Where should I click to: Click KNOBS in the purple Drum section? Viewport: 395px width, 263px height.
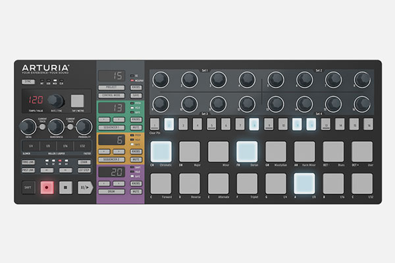point(136,183)
